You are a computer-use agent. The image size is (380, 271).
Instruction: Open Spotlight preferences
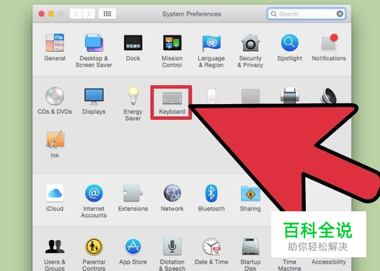289,47
